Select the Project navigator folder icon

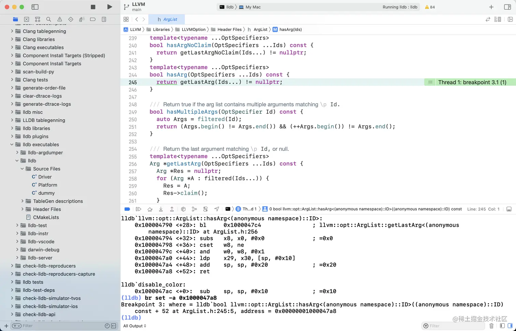15,19
